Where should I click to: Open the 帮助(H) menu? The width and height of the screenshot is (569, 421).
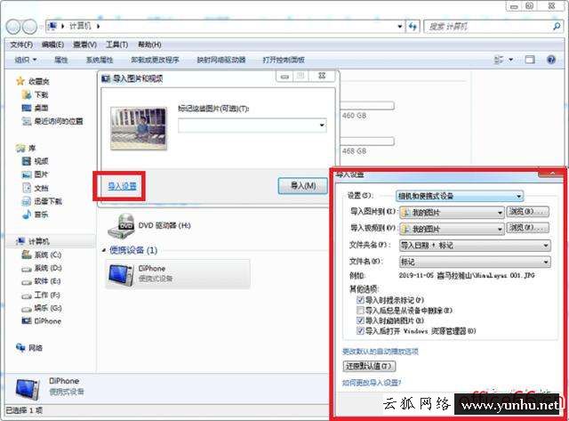[x=149, y=45]
